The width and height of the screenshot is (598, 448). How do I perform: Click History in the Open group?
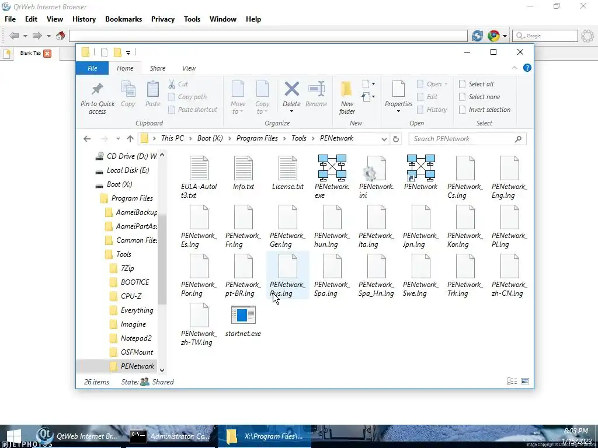432,110
